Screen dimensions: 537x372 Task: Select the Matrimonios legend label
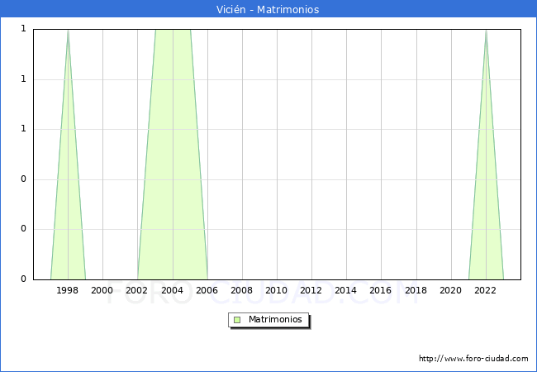275,319
